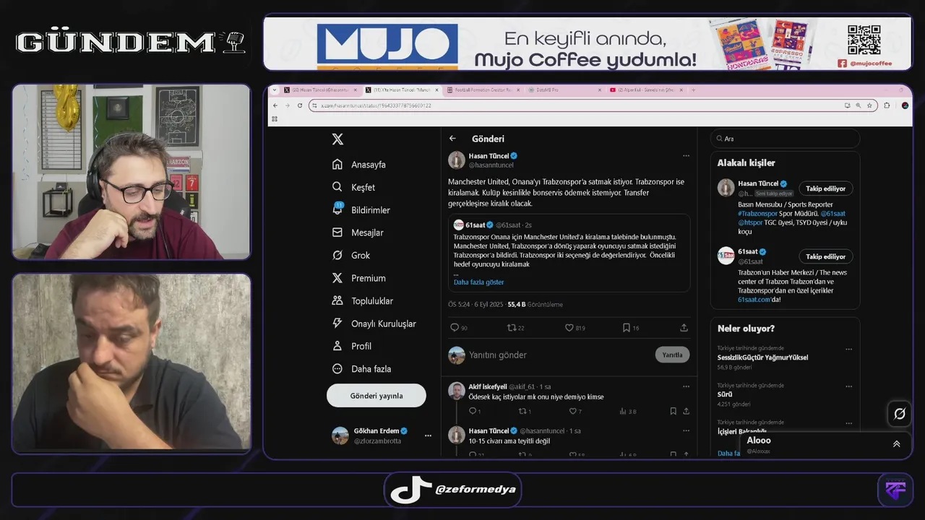Screen dimensions: 925x520
Task: Bookmark Akif Iskefyeli's comment
Action: pyautogui.click(x=673, y=411)
